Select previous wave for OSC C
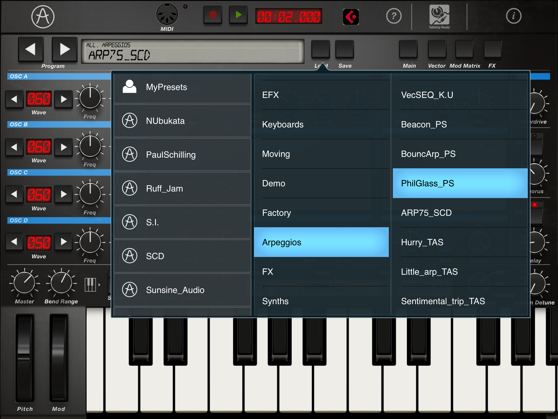This screenshot has width=558, height=419. click(14, 194)
